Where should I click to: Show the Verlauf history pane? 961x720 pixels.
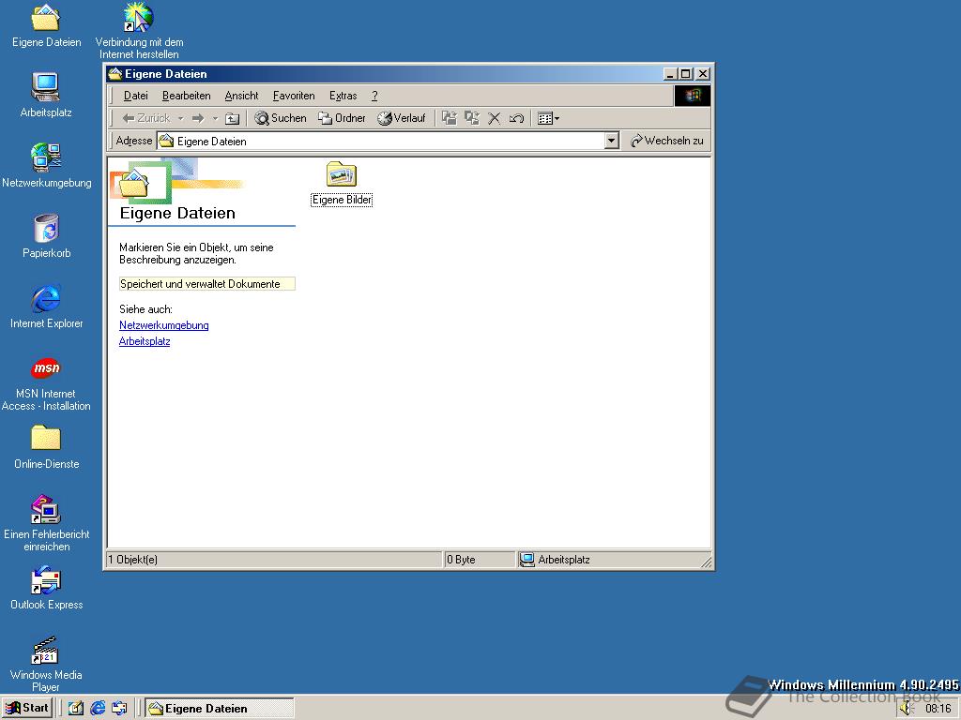[402, 118]
